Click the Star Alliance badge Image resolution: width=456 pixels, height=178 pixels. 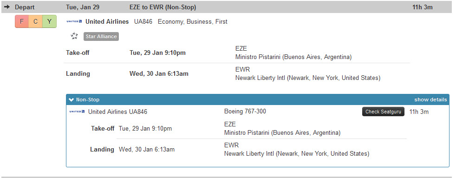pyautogui.click(x=101, y=36)
